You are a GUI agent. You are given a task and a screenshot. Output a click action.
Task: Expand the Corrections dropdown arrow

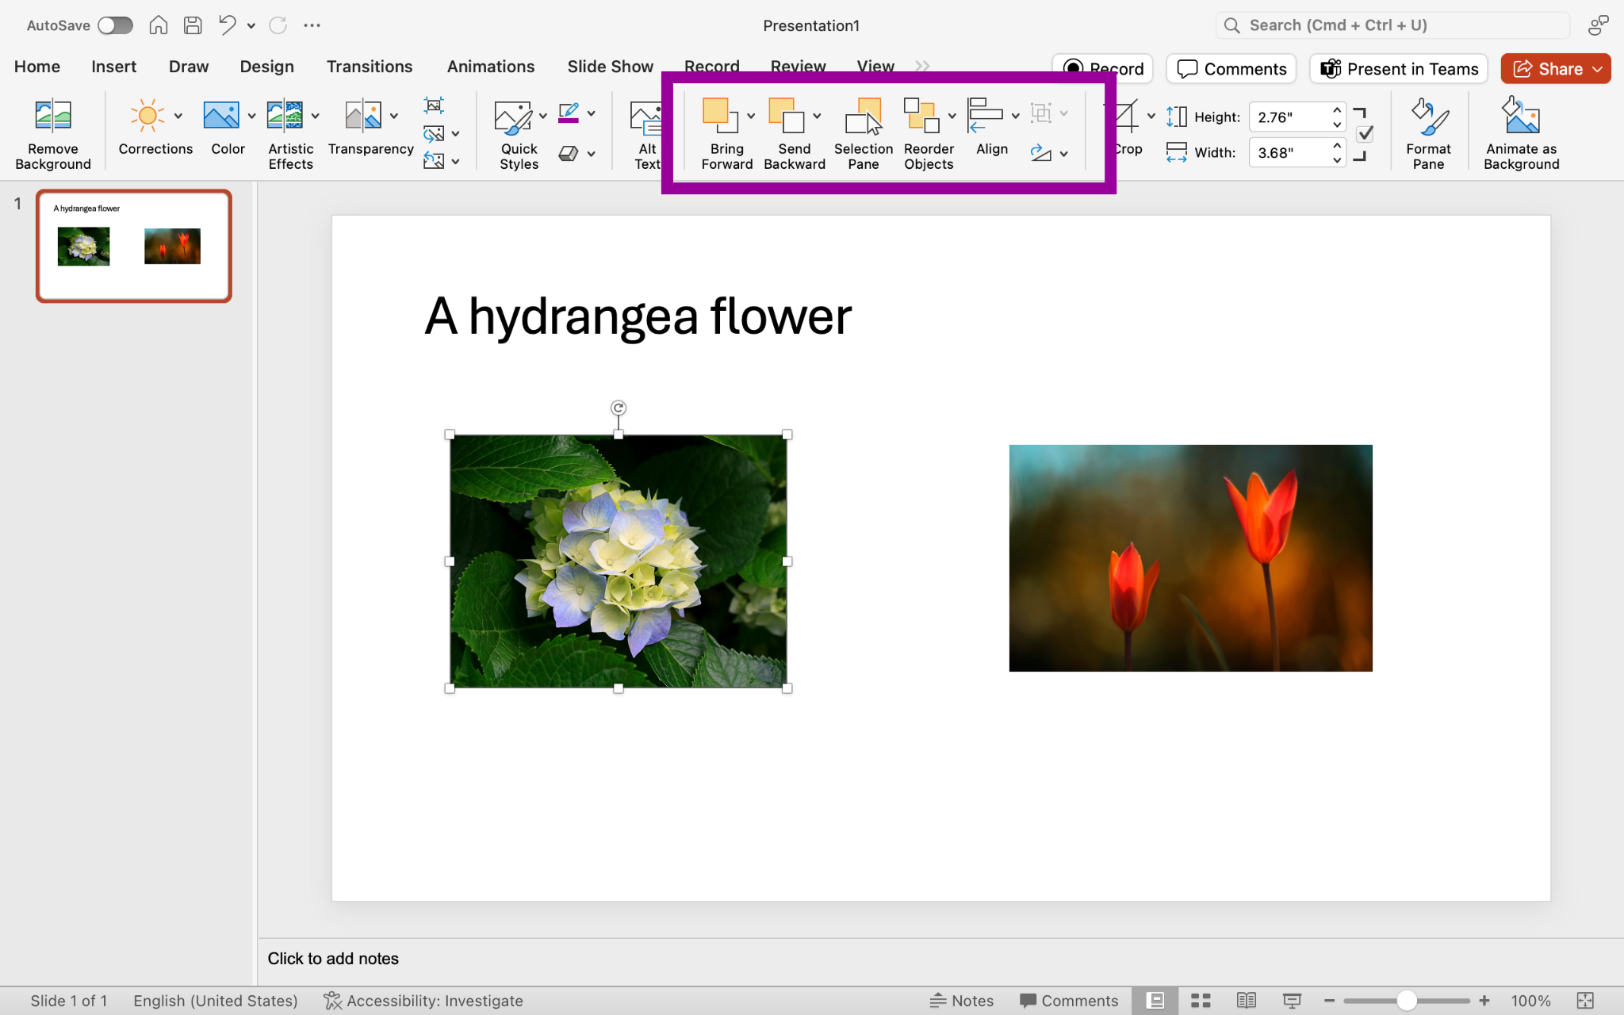pyautogui.click(x=178, y=116)
